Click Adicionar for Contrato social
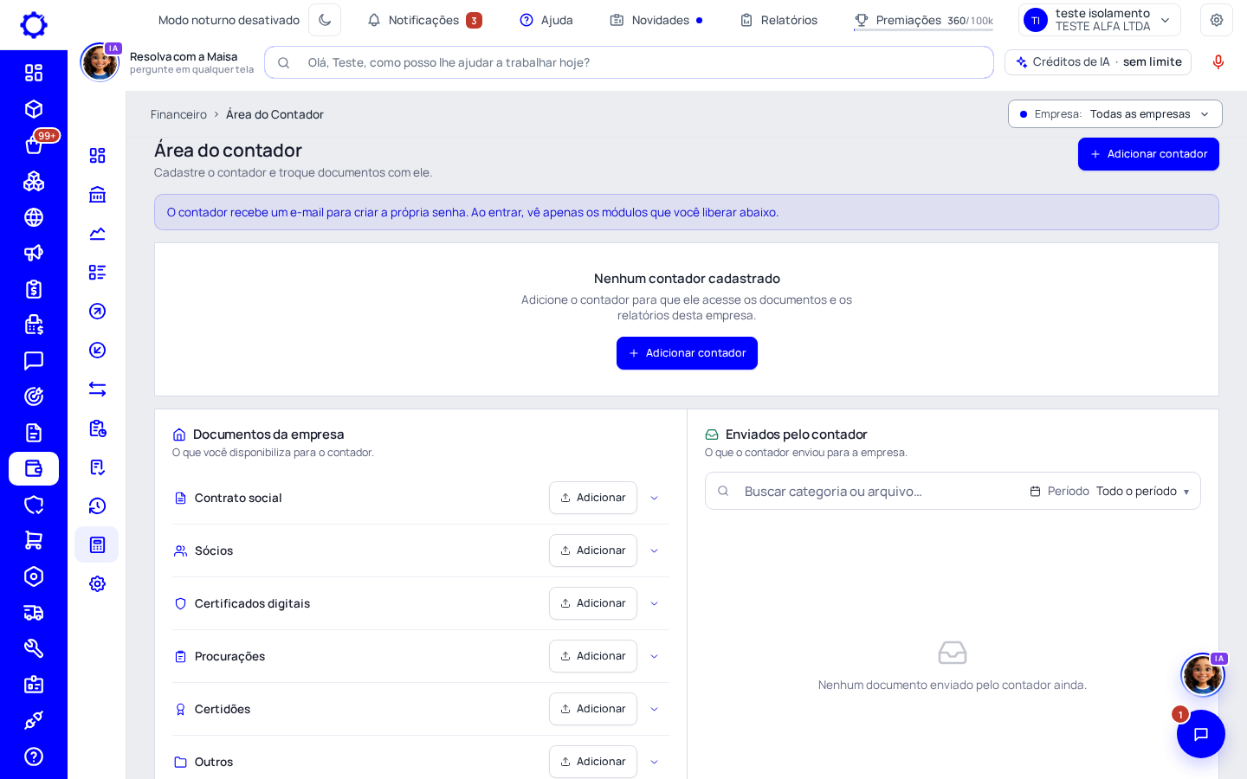This screenshot has width=1247, height=779. point(593,498)
